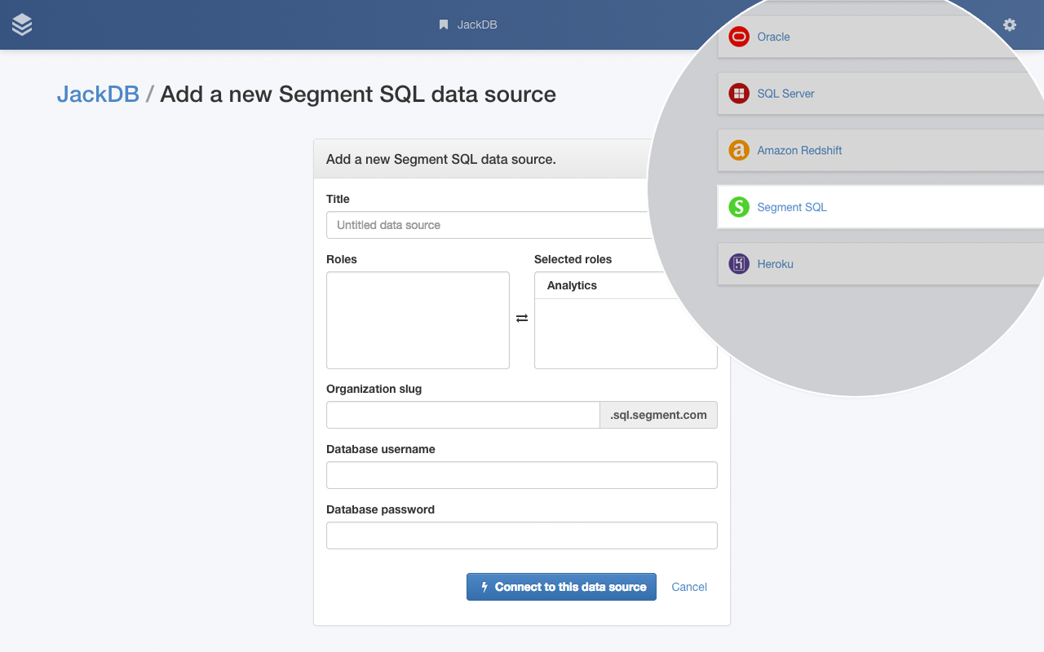Click the SQL Server logo icon
Viewport: 1044px width, 652px height.
pyautogui.click(x=739, y=94)
